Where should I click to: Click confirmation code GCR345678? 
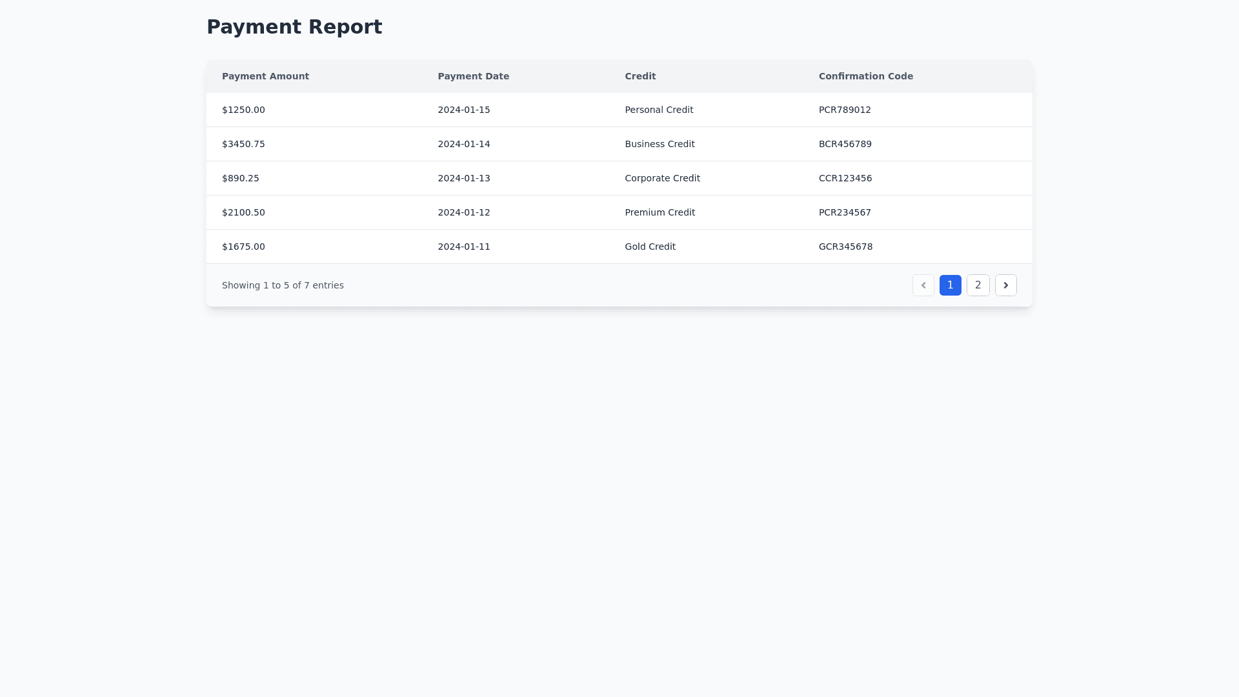(x=845, y=247)
